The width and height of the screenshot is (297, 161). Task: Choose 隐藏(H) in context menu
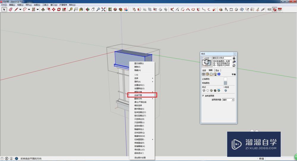142,70
